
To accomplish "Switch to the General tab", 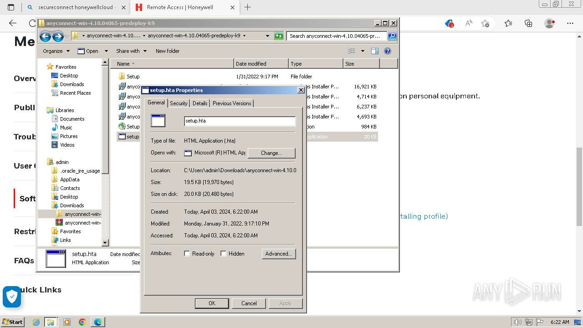I will (156, 103).
